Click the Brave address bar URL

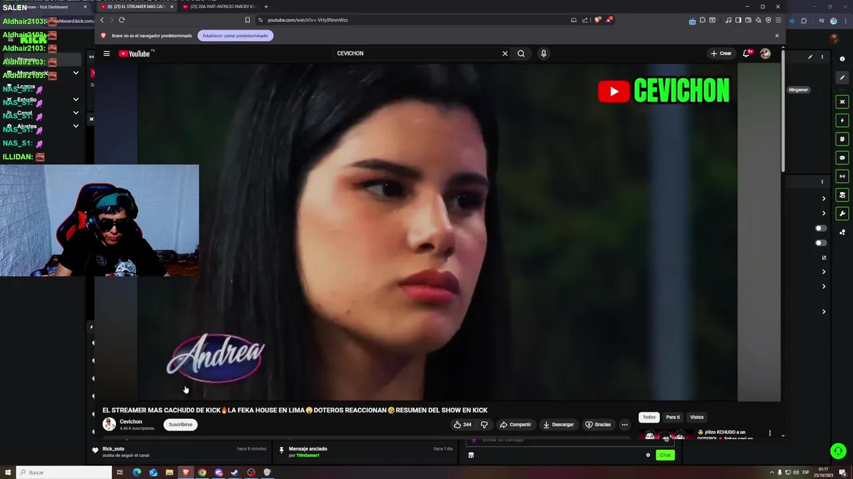pyautogui.click(x=308, y=20)
